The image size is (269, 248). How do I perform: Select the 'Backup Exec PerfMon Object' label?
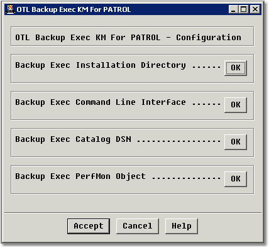point(80,176)
